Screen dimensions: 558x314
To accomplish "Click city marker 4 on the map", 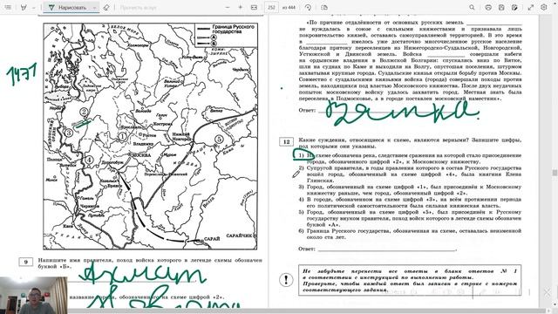I will point(89,160).
